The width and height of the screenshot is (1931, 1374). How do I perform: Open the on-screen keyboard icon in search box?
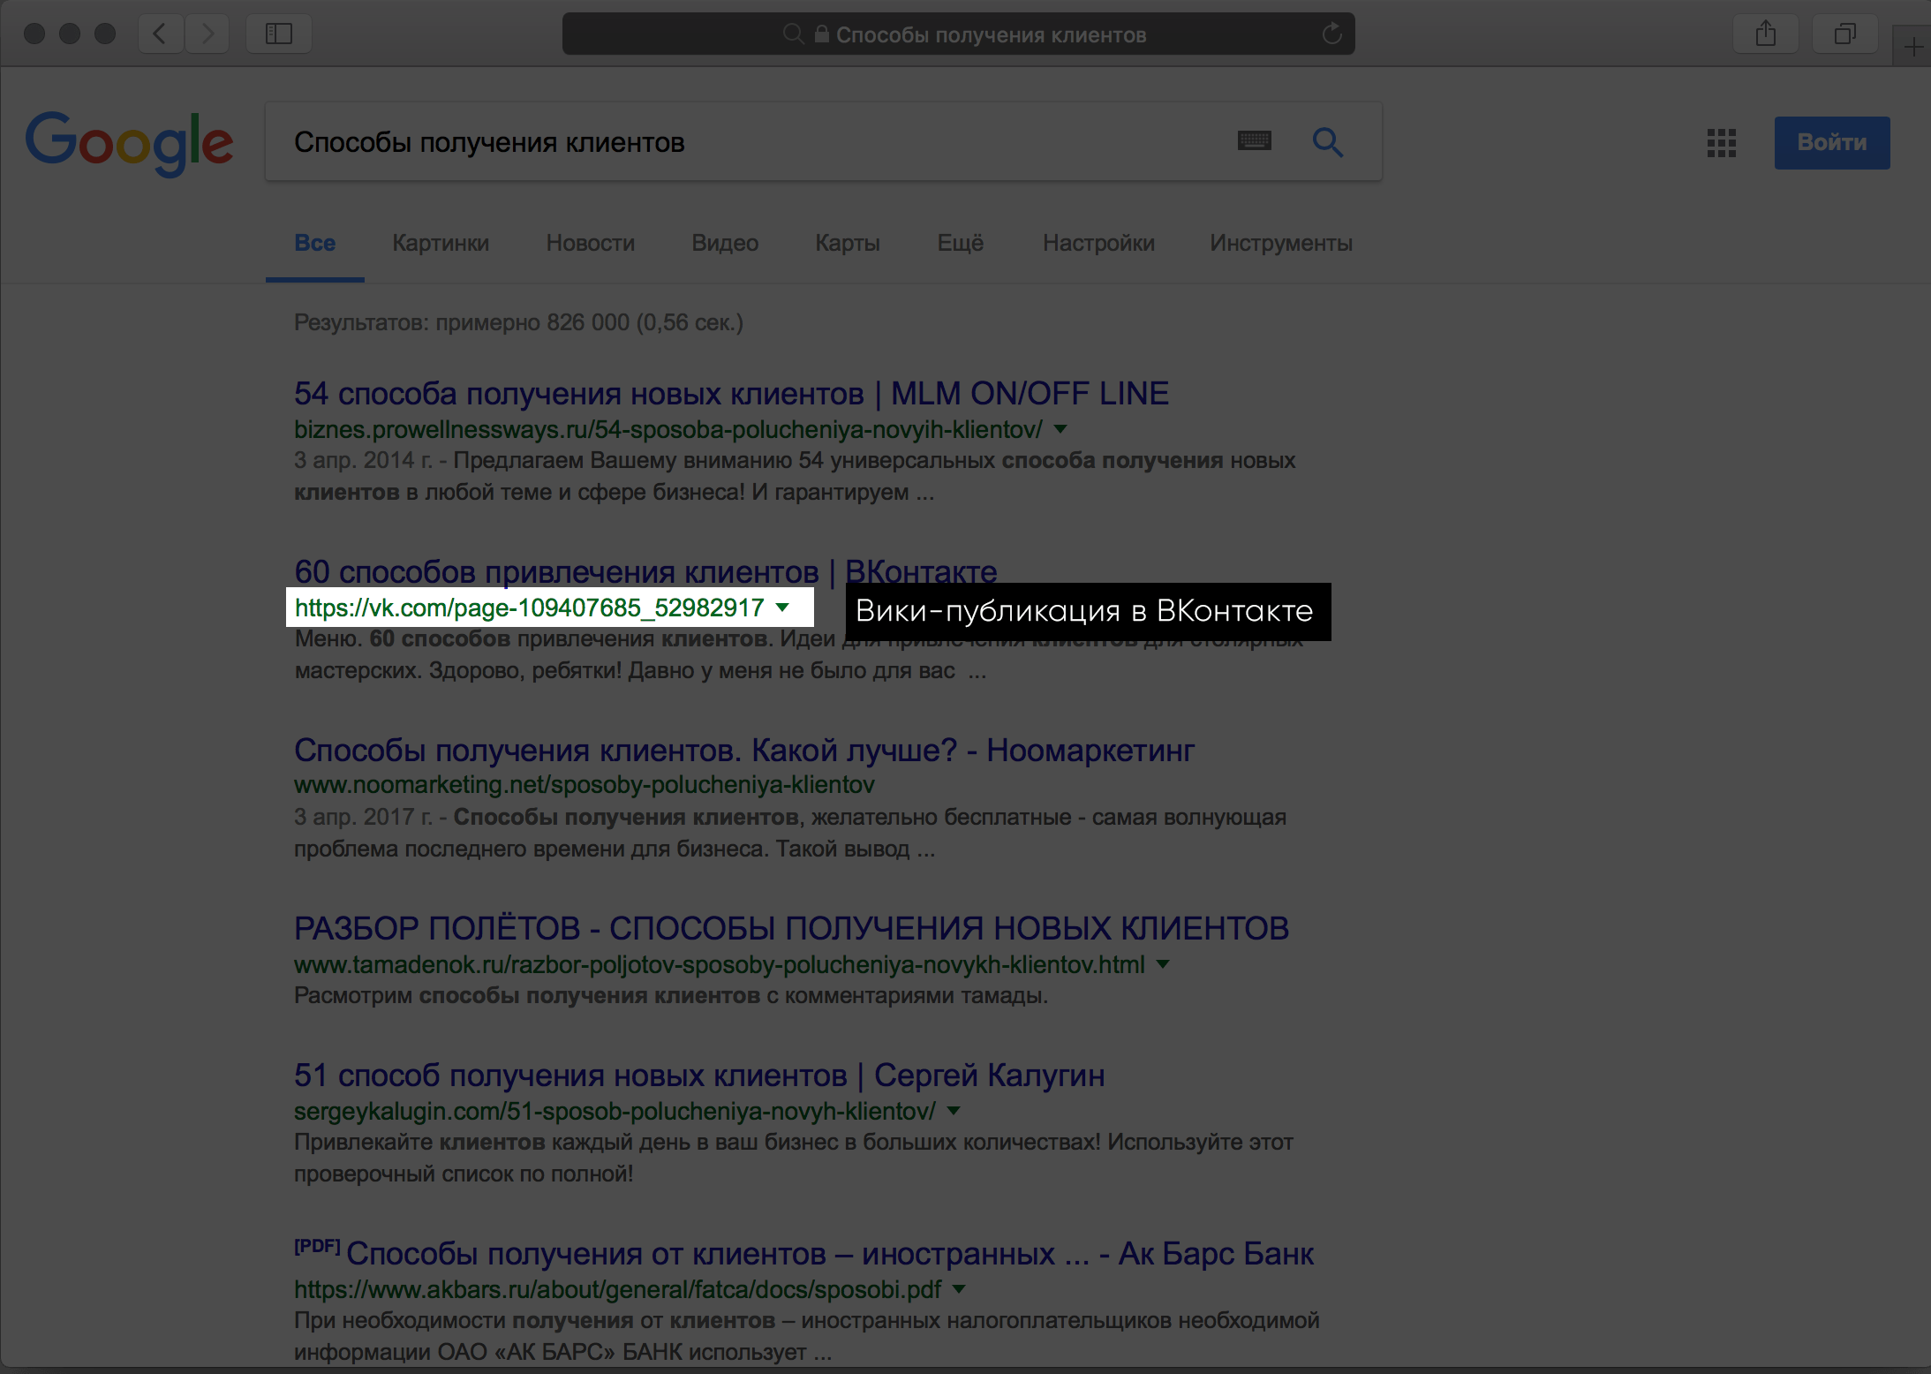pos(1255,141)
